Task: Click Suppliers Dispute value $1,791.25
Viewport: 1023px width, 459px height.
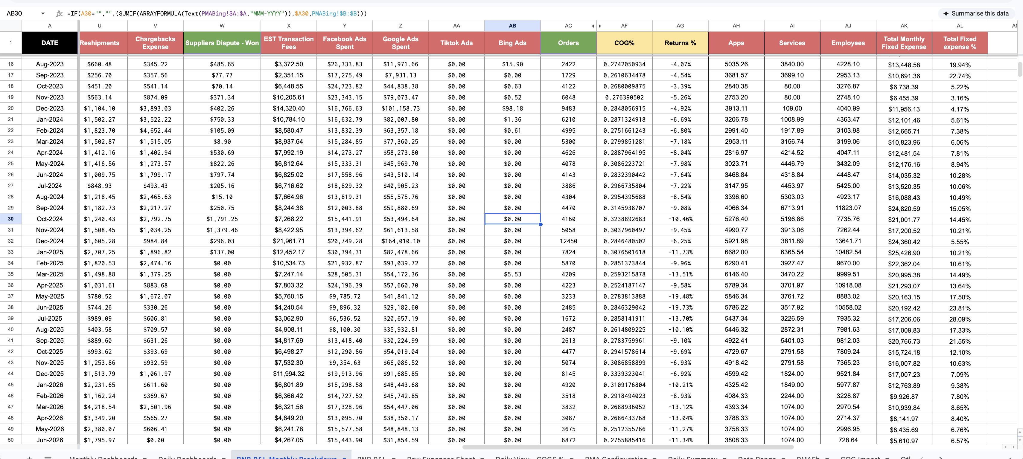Action: click(x=222, y=219)
